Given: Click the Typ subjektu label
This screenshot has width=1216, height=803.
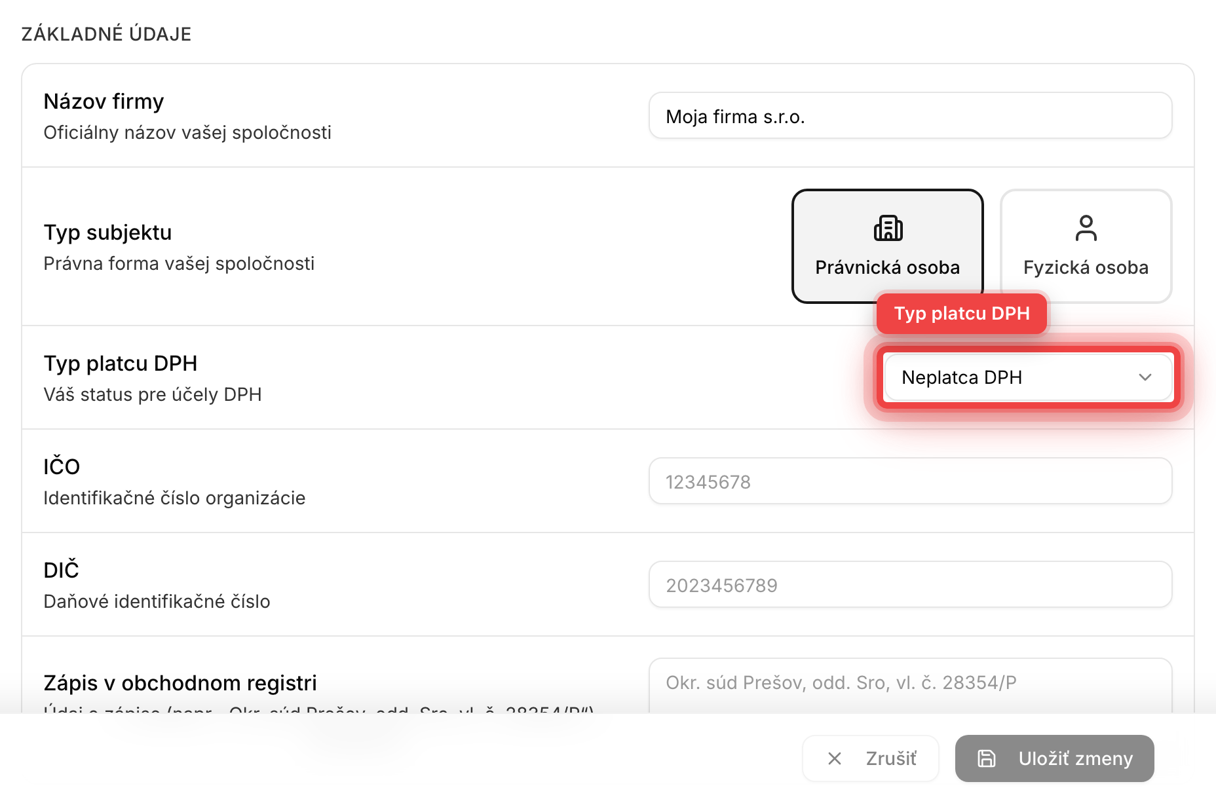Looking at the screenshot, I should pyautogui.click(x=107, y=233).
